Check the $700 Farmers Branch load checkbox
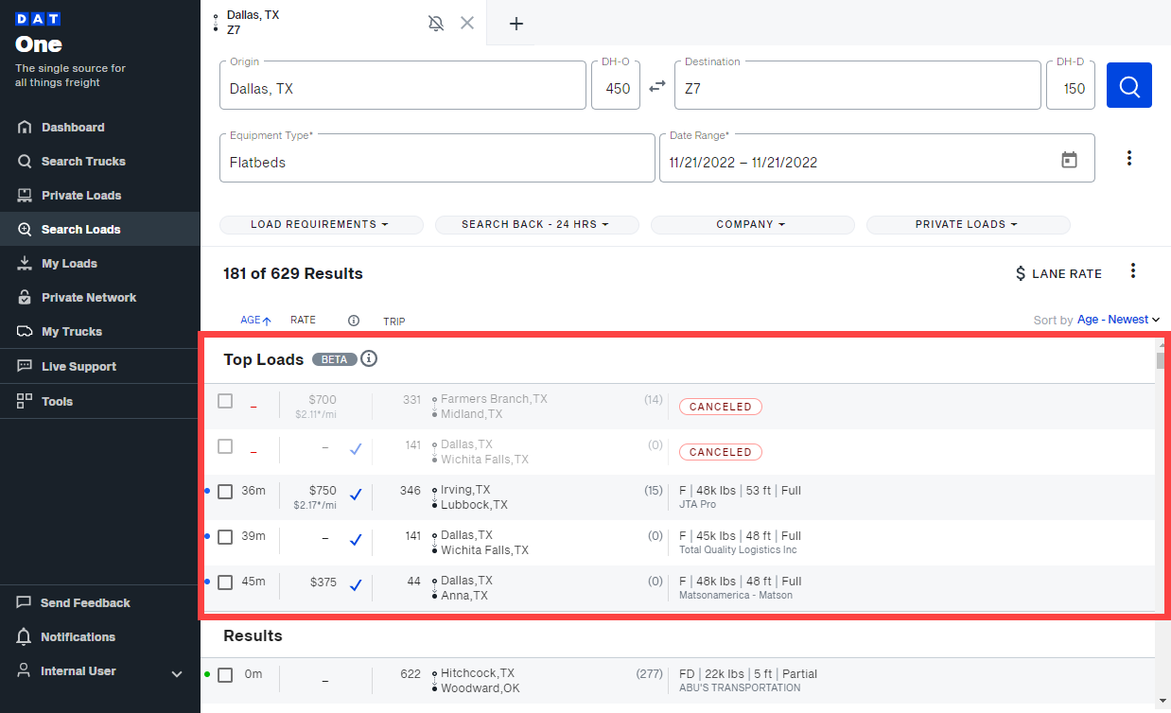The image size is (1171, 713). (x=225, y=400)
